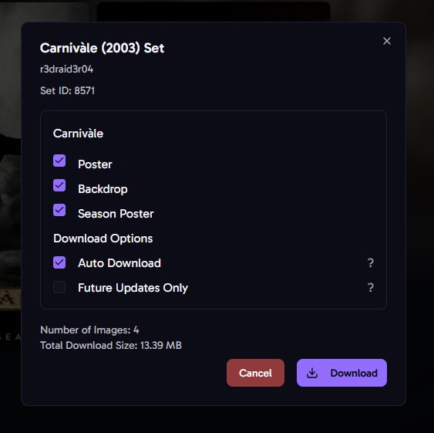Image resolution: width=434 pixels, height=433 pixels.
Task: Click the Poster label text
Action: (95, 164)
